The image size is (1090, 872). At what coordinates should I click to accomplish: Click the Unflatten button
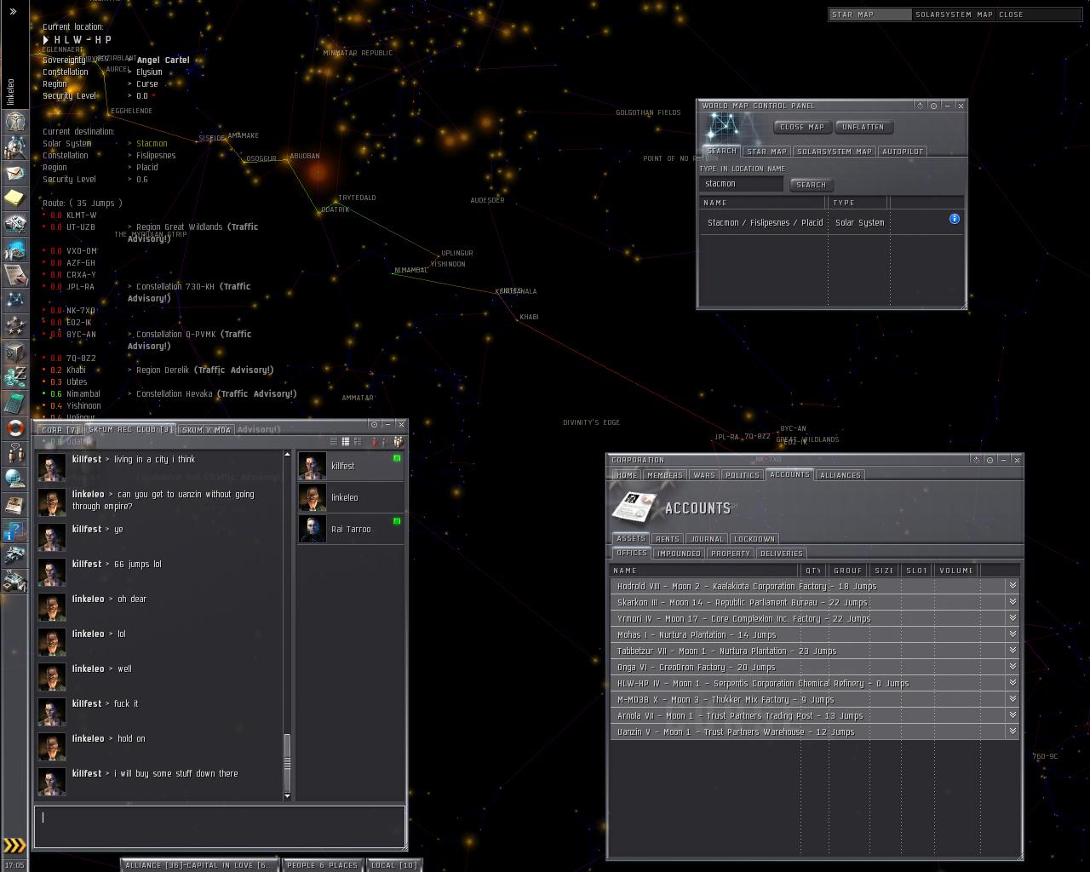863,127
